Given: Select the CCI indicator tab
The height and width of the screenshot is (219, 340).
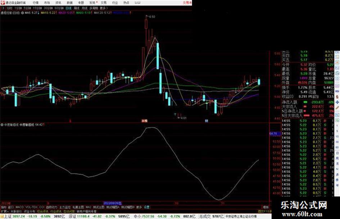Looking at the screenshot, I should click(42, 207).
